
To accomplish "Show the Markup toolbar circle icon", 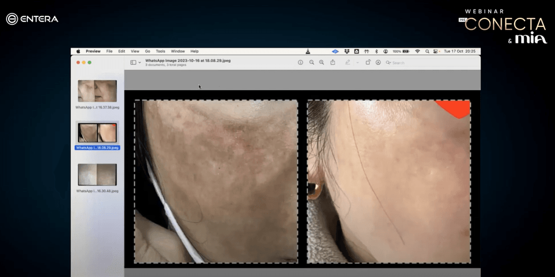I will click(x=378, y=63).
